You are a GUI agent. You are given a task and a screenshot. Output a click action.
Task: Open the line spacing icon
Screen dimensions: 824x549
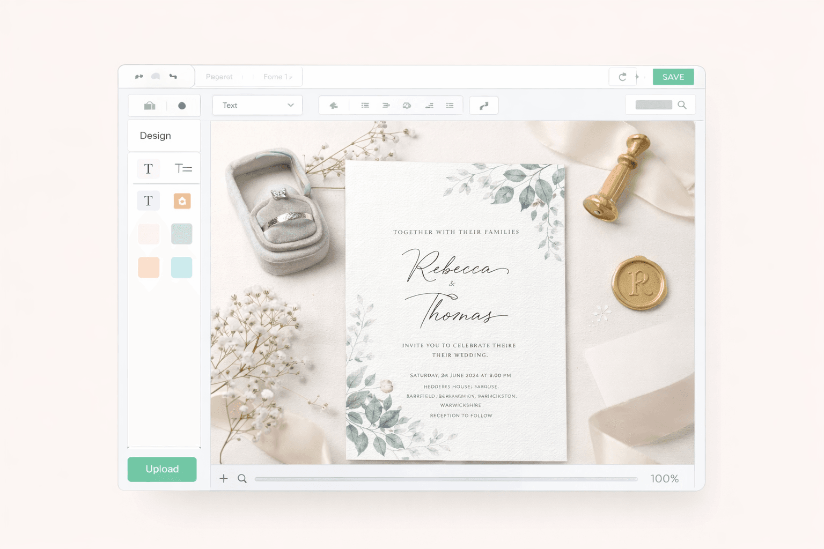coord(450,105)
